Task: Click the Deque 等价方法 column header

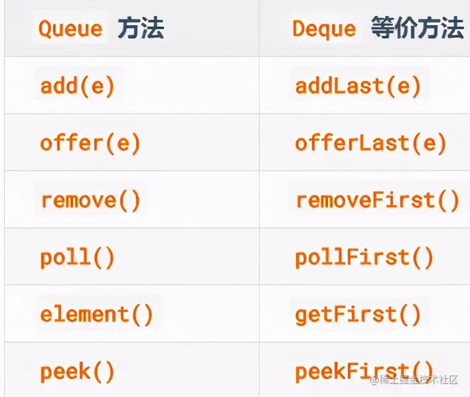Action: pyautogui.click(x=377, y=29)
